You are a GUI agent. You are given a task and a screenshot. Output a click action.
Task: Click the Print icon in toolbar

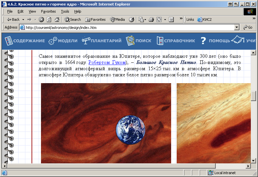pos(151,19)
